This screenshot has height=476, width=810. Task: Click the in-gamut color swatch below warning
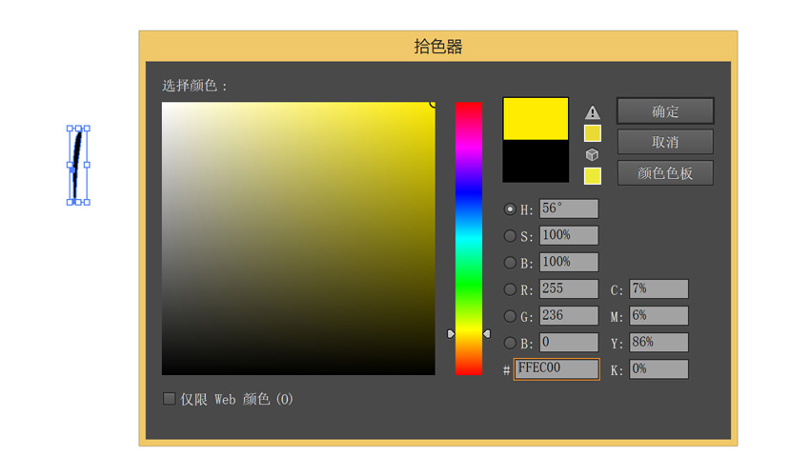592,133
